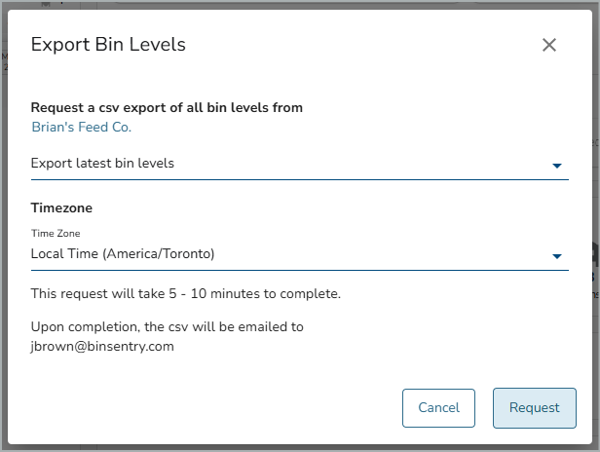Screen dimensions: 600x452
Task: Click the 5 - 10 minutes completion notice
Action: point(186,294)
